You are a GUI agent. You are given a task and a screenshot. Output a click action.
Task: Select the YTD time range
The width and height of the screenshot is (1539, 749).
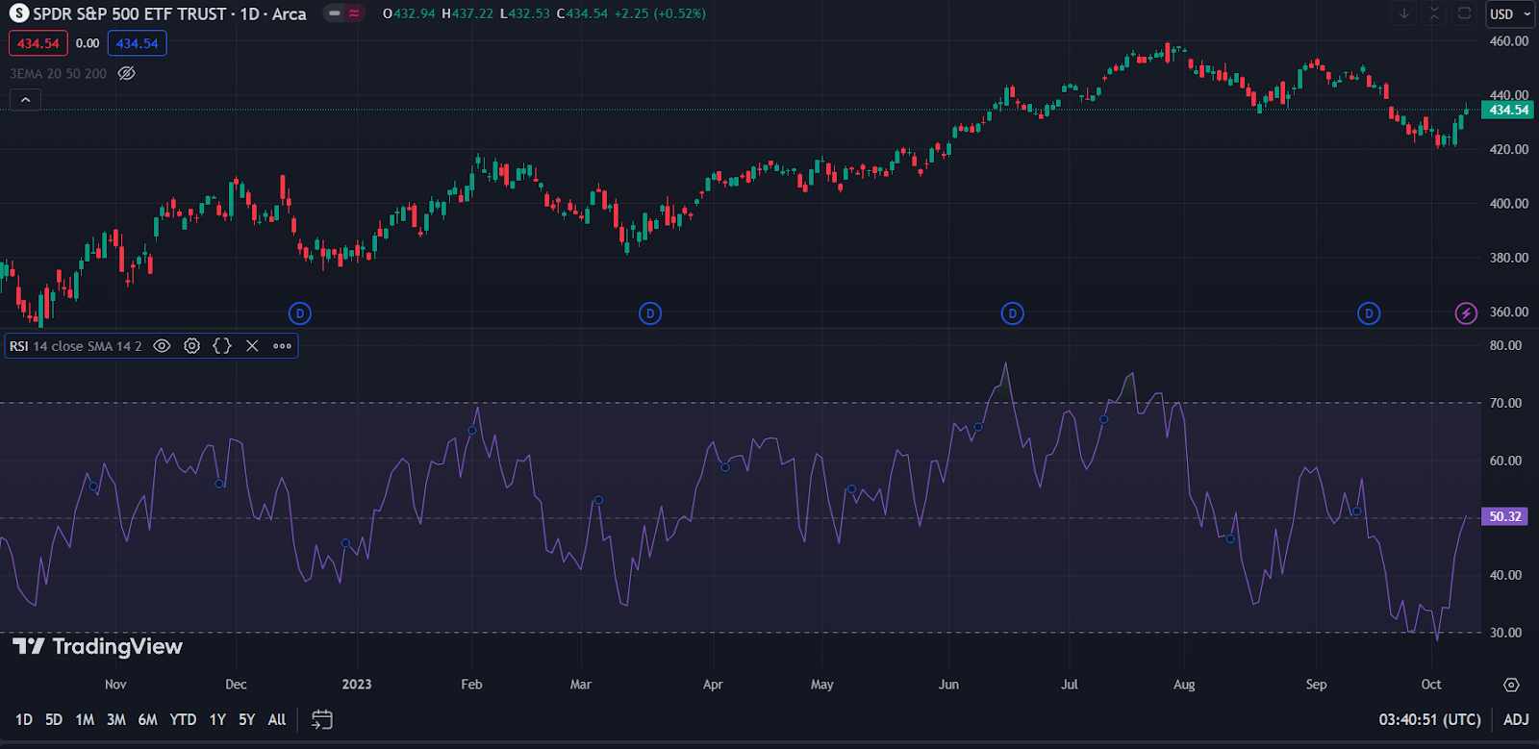(x=183, y=719)
